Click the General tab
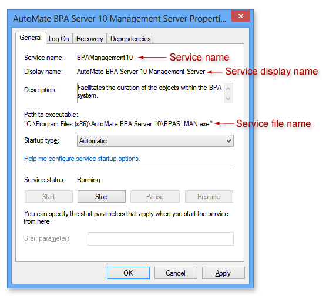326x299 pixels. click(31, 38)
